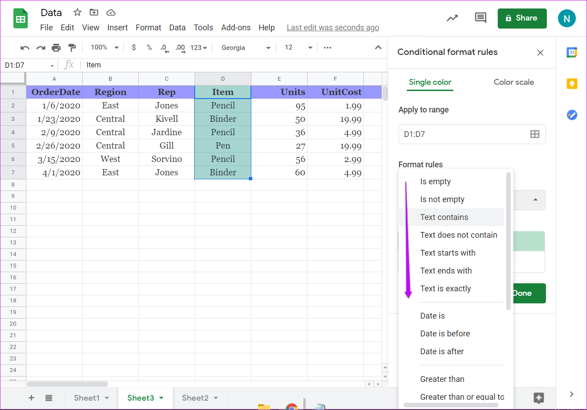Select column D header
587x410 pixels.
pos(223,79)
